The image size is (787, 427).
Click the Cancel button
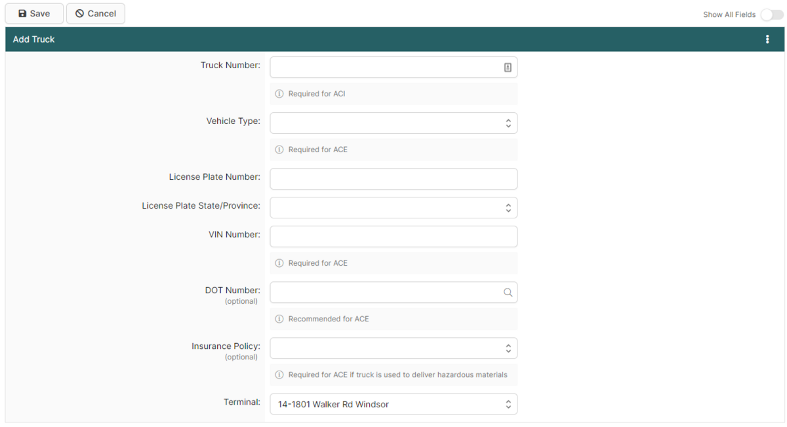pos(95,13)
